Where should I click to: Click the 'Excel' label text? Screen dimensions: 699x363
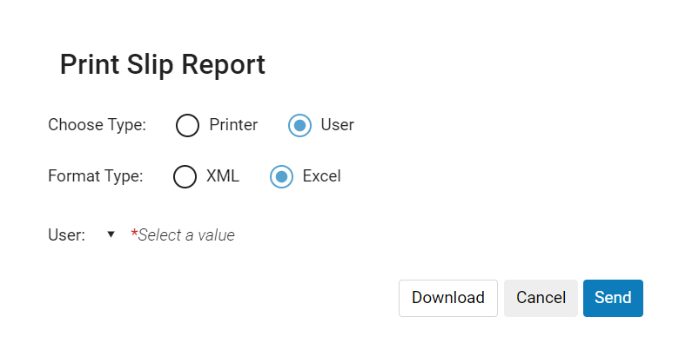coord(321,176)
